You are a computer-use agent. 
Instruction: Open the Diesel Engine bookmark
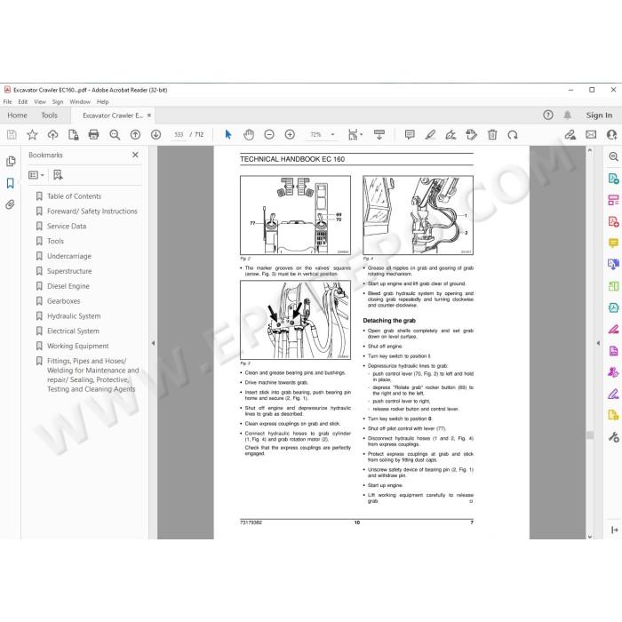68,286
